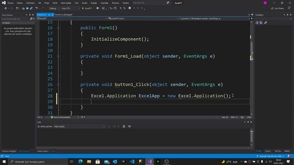Open the Sunucu Gezgini side tab
Viewport: 294px width, 165px height.
tap(9, 151)
